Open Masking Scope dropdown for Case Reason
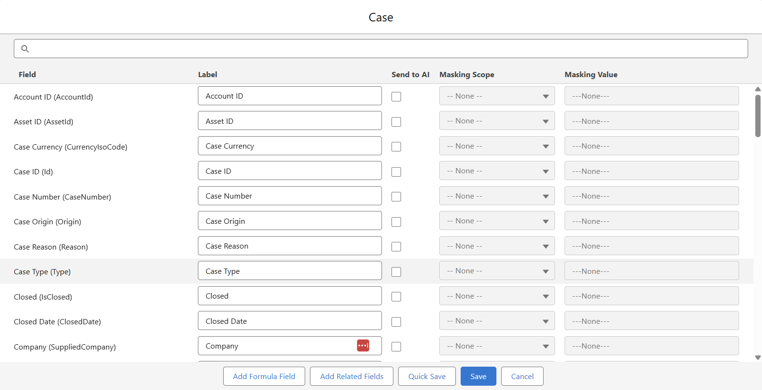 tap(496, 246)
